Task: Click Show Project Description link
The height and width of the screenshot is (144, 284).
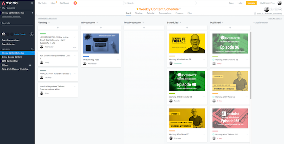Action: [47, 19]
